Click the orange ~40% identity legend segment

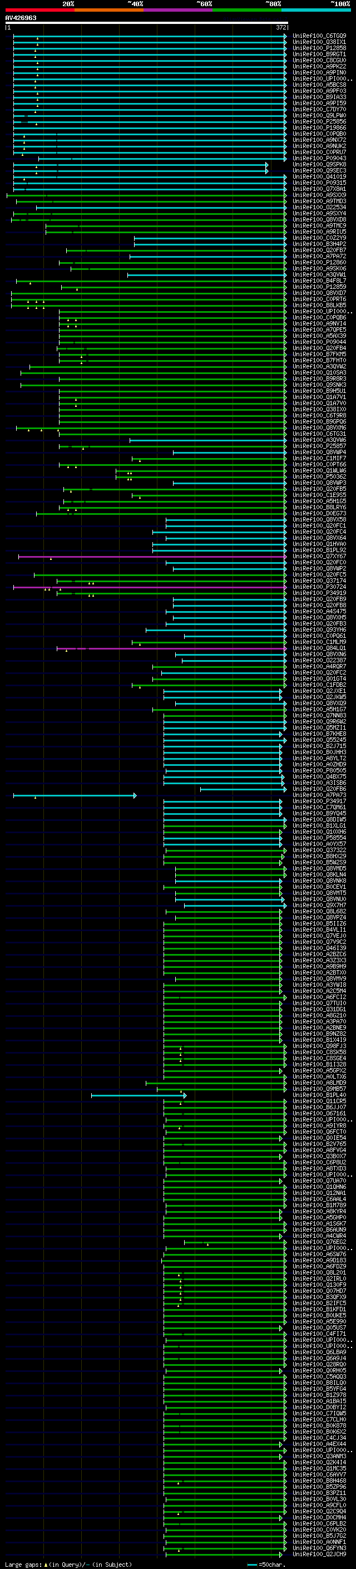109,10
